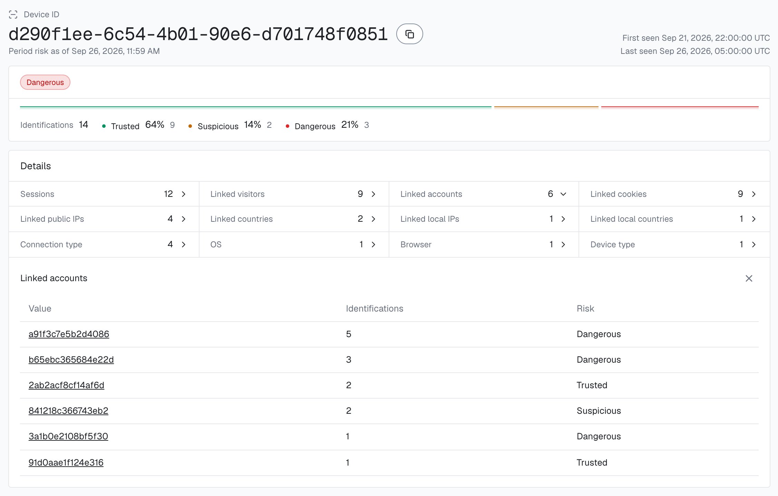Click identifications count 5 for a91f3c7e5b2d4086
778x496 pixels.
(349, 334)
